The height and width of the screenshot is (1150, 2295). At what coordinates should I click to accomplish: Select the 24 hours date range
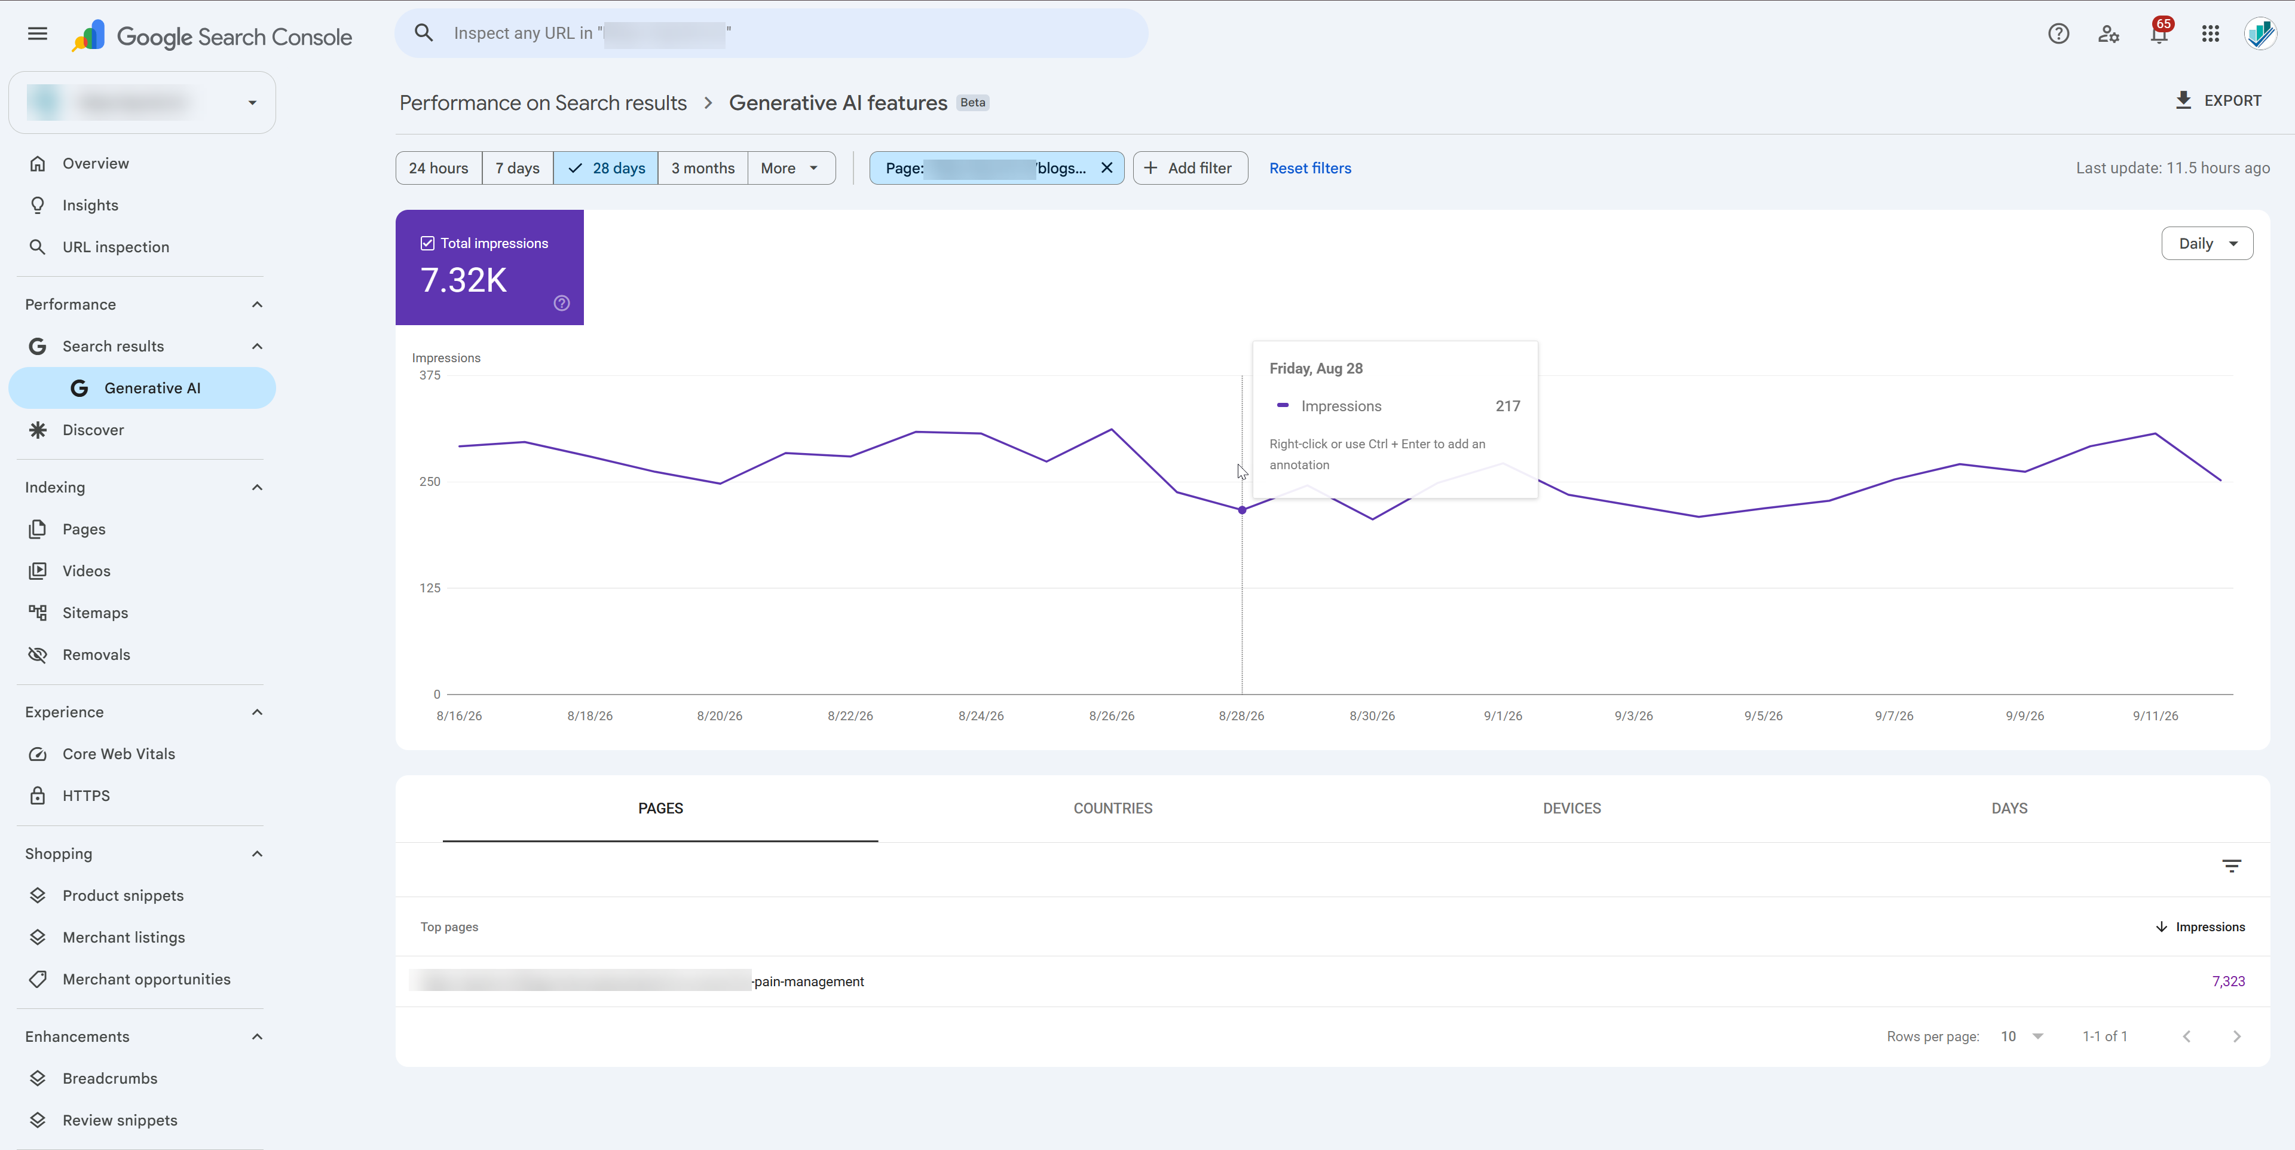pyautogui.click(x=438, y=169)
